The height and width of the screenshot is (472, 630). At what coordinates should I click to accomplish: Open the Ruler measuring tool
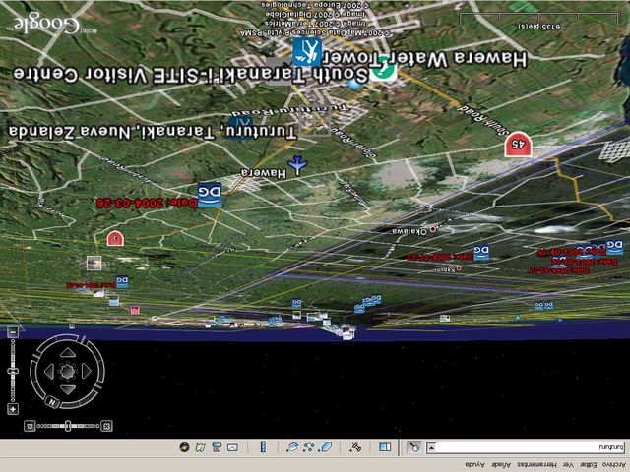tap(263, 446)
